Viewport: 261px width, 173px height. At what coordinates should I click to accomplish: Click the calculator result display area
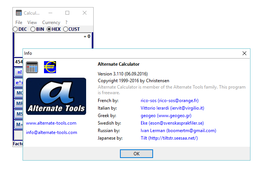click(x=53, y=41)
